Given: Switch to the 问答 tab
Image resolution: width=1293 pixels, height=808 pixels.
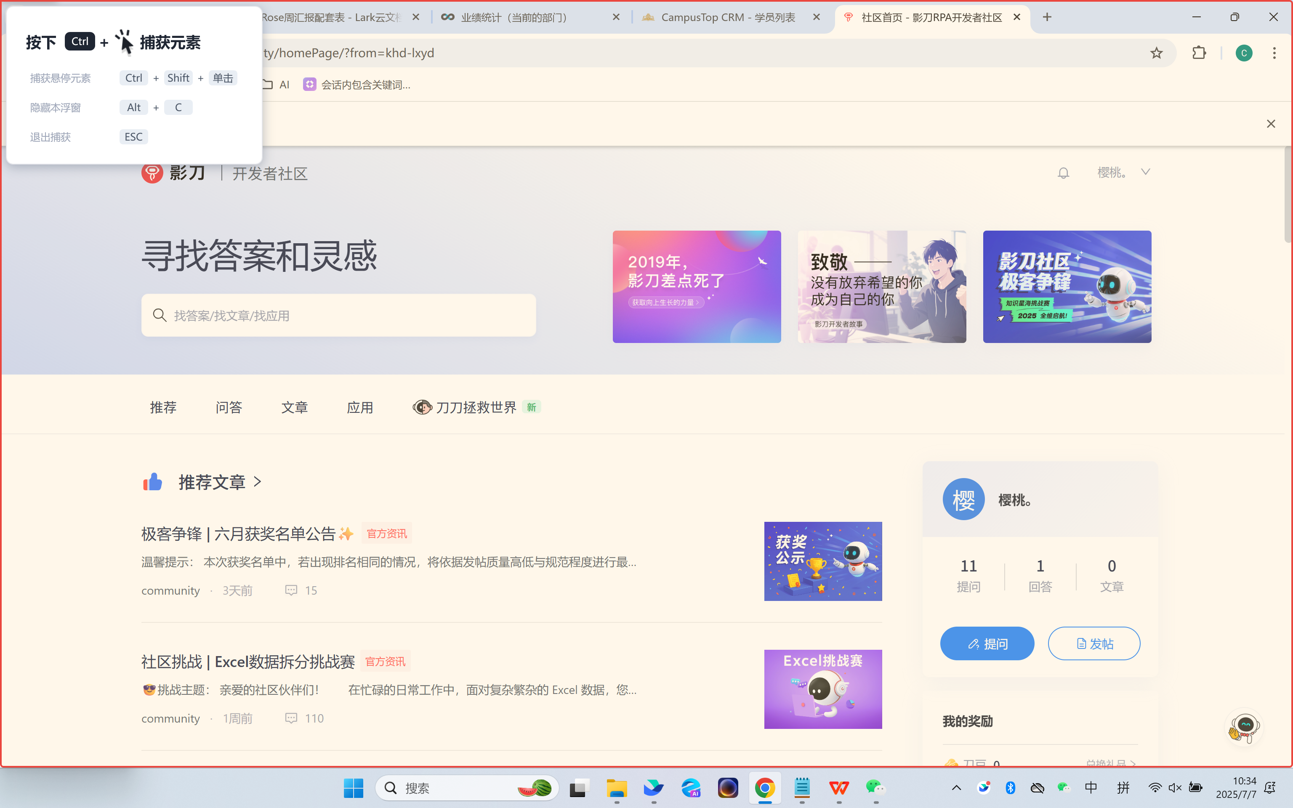Looking at the screenshot, I should (229, 407).
